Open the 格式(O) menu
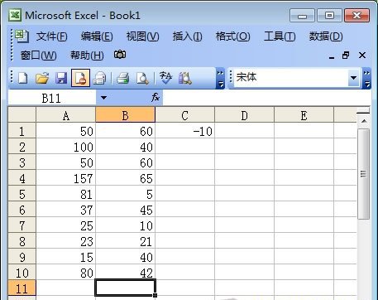This screenshot has width=378, height=300. coord(232,36)
